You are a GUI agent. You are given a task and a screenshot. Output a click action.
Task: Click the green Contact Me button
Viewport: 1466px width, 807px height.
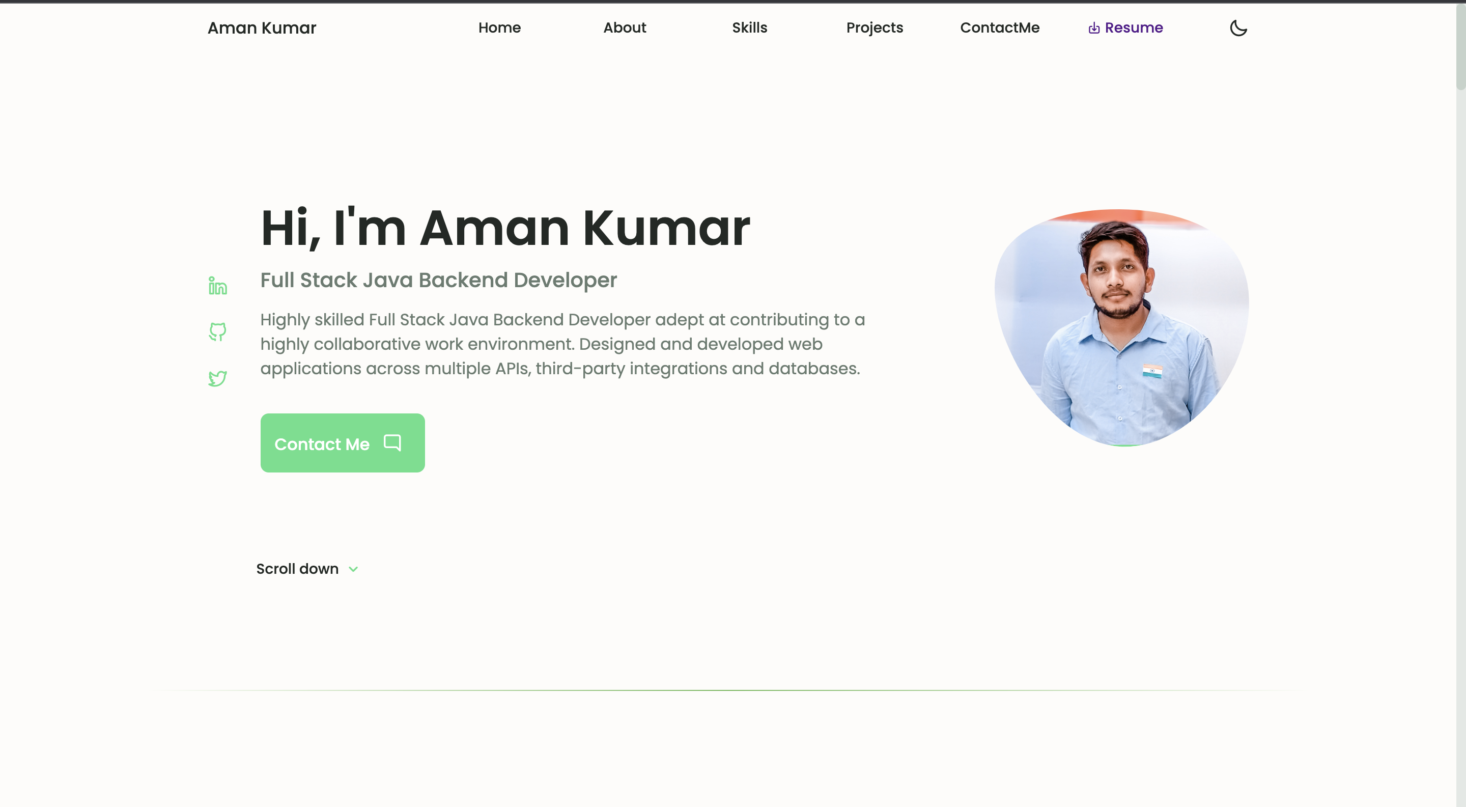[x=342, y=443]
